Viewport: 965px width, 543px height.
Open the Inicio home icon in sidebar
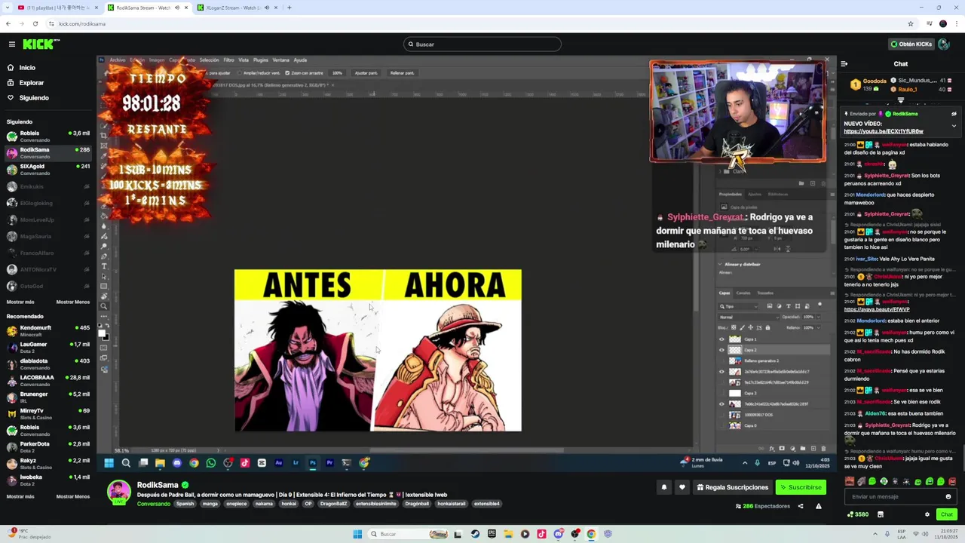pos(11,68)
